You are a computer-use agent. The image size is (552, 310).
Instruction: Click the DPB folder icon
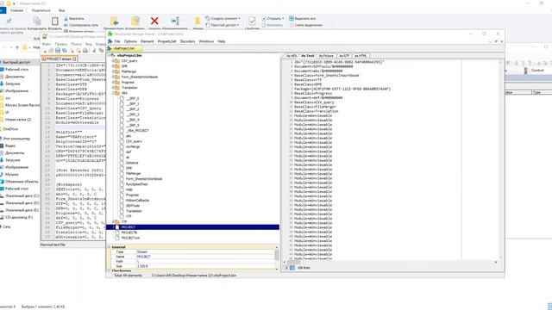click(117, 66)
